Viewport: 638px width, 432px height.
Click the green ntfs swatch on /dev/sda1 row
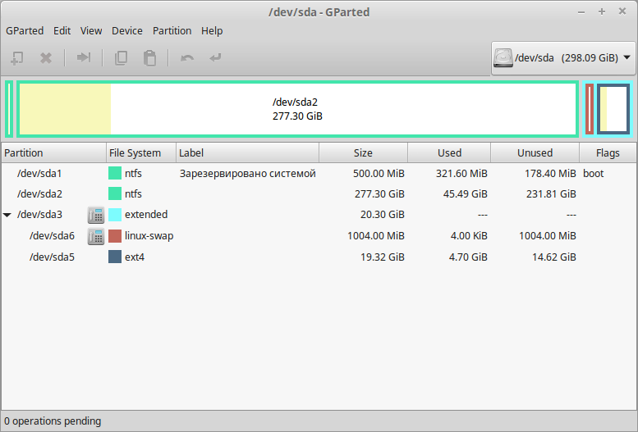click(115, 173)
